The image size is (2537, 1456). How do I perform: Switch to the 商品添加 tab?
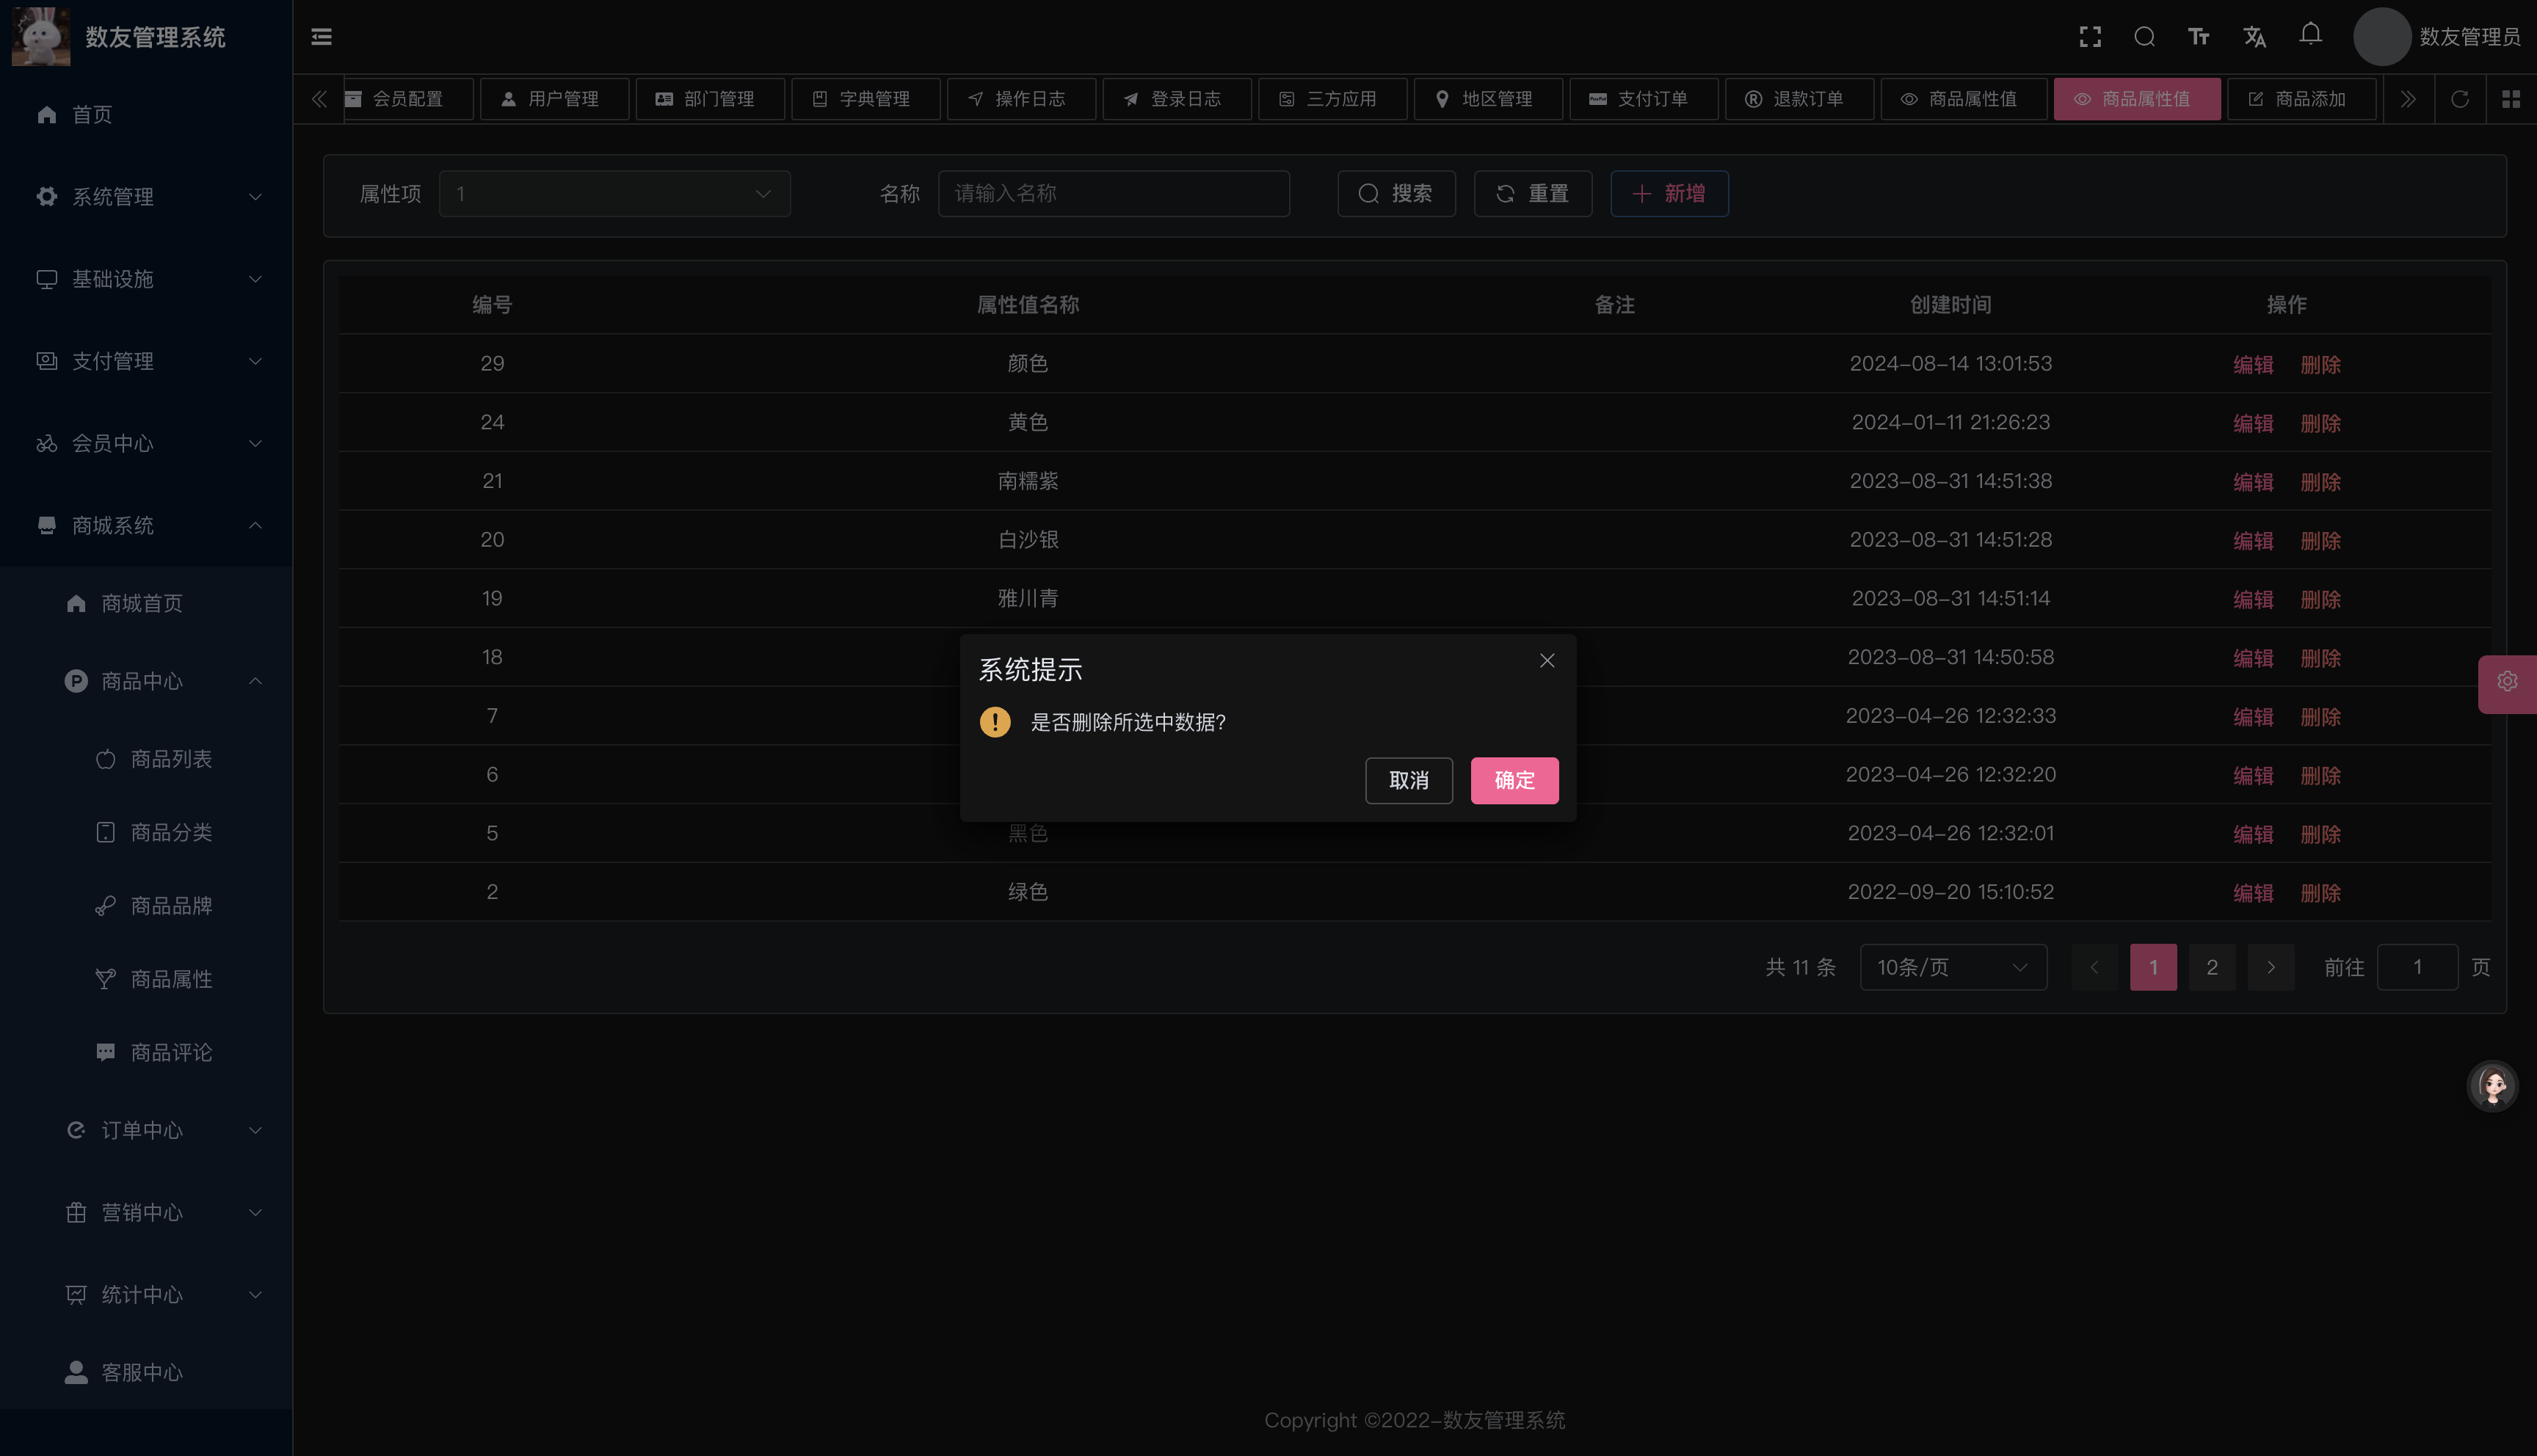pos(2301,99)
